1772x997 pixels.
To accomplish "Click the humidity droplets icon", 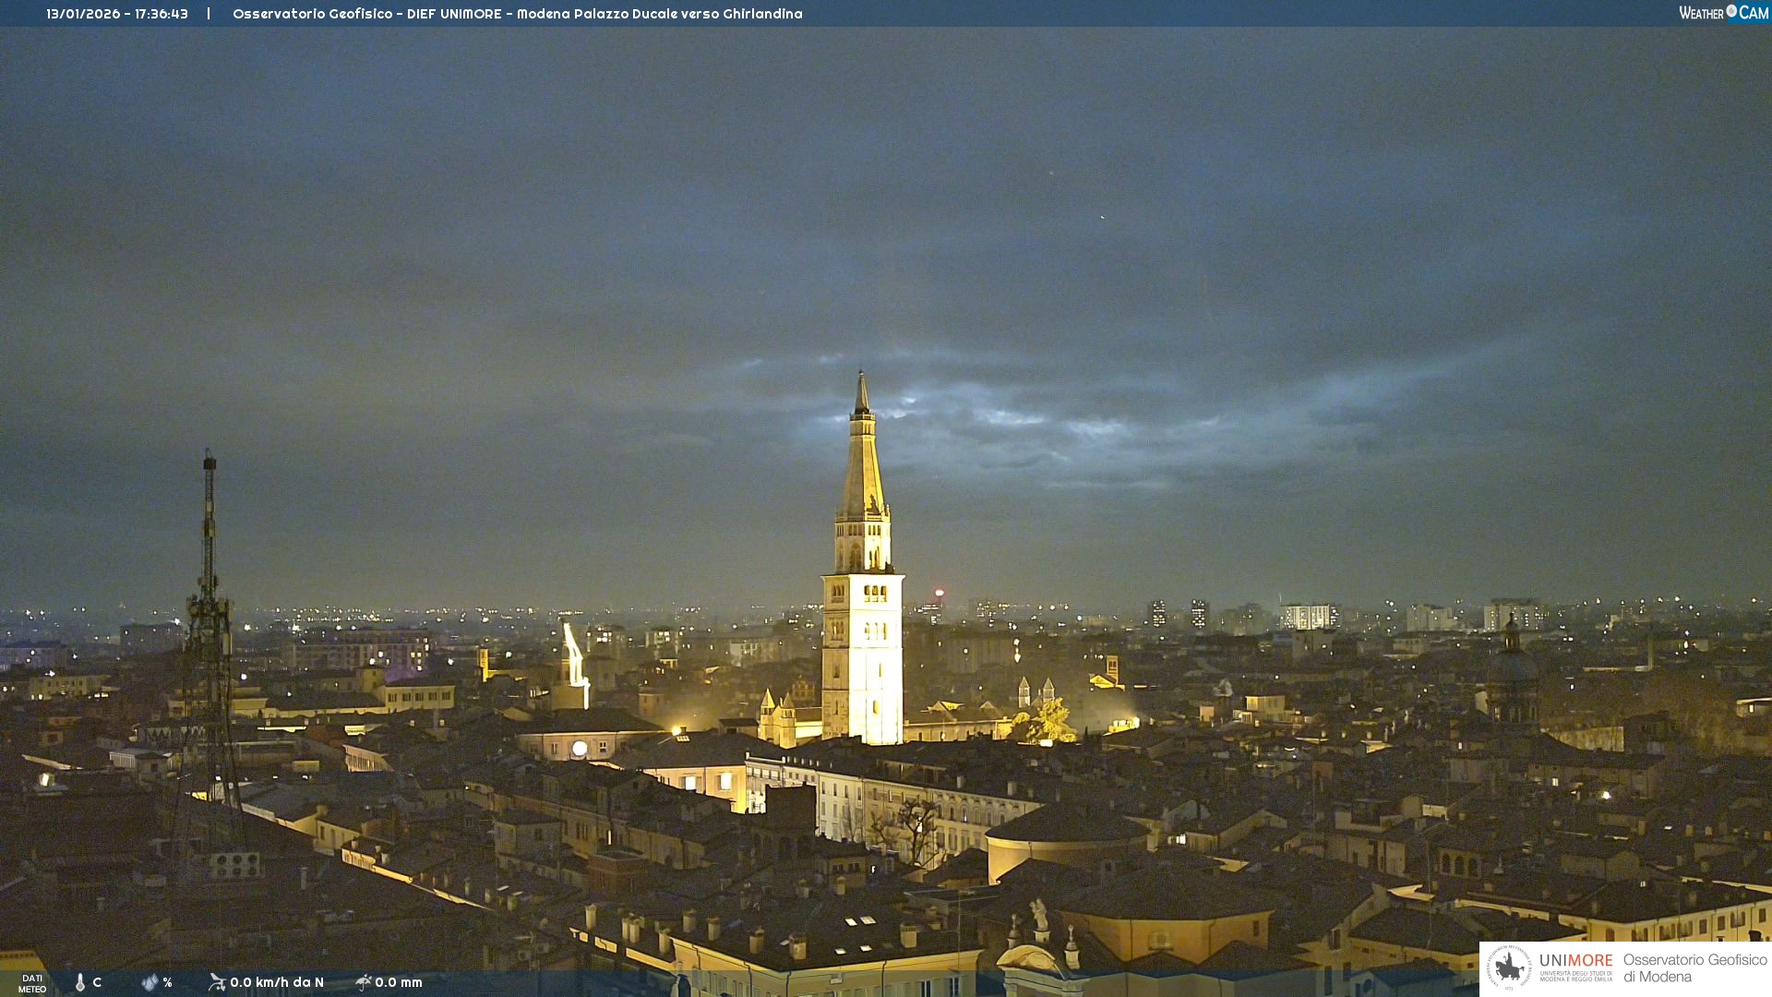I will point(150,982).
